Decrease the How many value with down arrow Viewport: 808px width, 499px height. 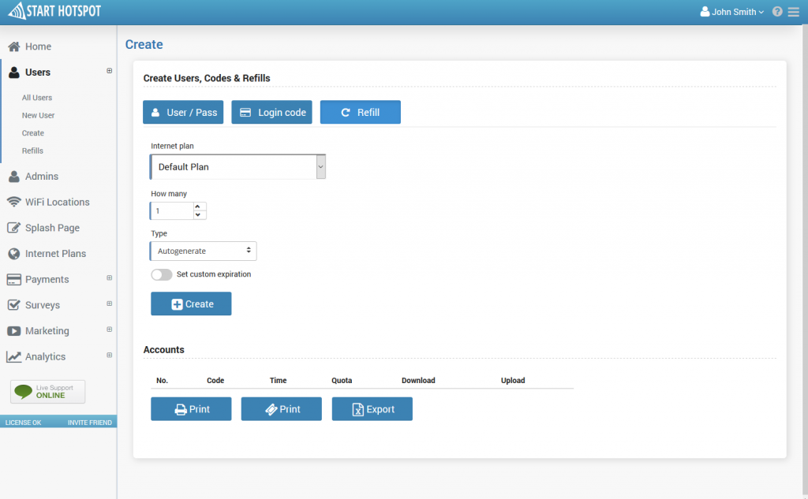[198, 214]
